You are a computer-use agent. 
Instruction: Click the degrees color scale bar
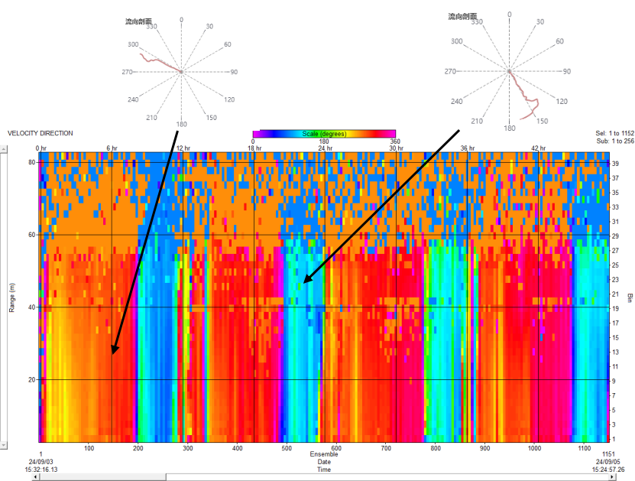[x=324, y=134]
